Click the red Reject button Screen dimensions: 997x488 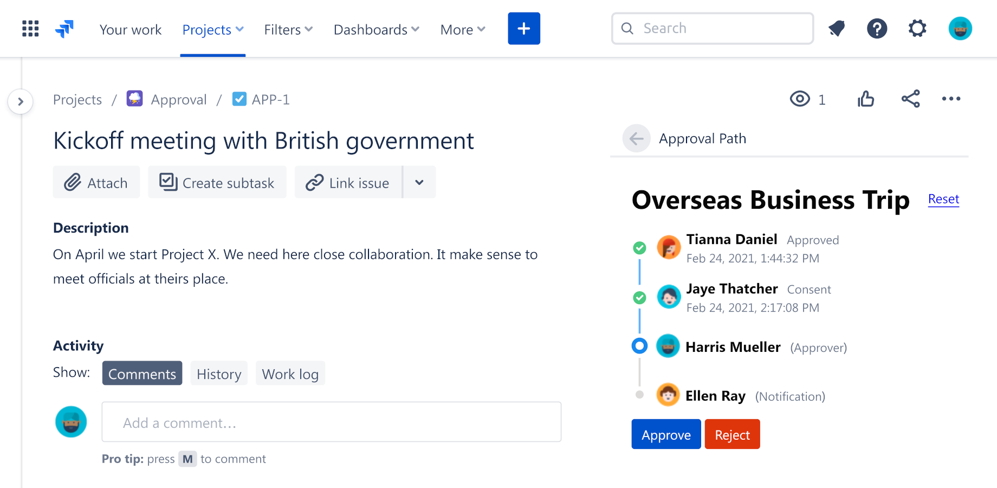click(x=732, y=434)
